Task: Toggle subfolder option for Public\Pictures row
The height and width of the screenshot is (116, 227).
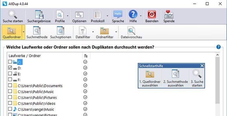Action: 85,97
